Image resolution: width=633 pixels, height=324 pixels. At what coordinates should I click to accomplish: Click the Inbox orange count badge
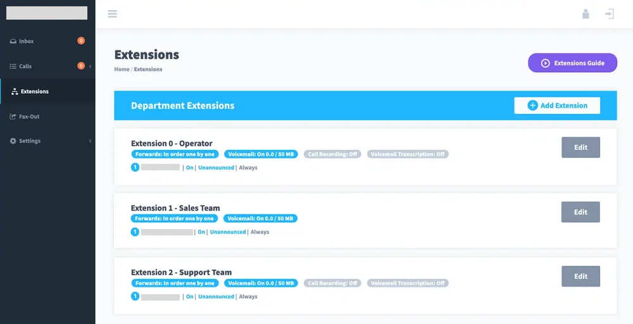pyautogui.click(x=81, y=40)
